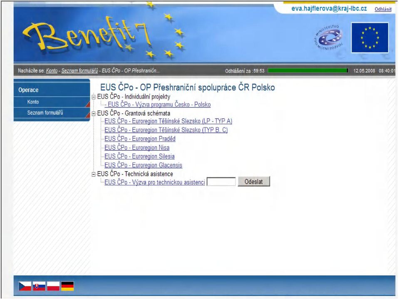This screenshot has width=399, height=299.
Task: Click the breadcrumb text EUS ČPo - OP Přeshraničn...
Action: tap(131, 70)
